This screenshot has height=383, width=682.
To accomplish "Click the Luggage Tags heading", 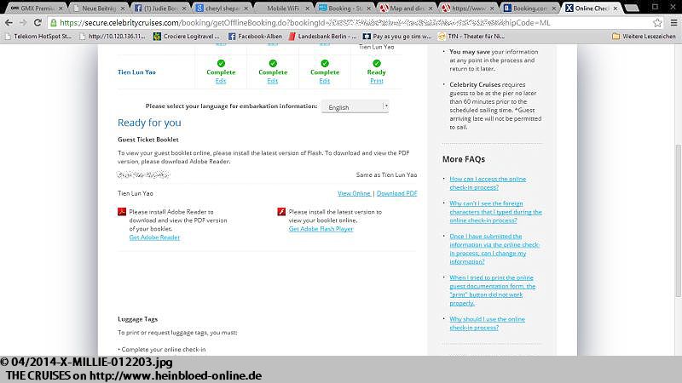I will coord(137,318).
